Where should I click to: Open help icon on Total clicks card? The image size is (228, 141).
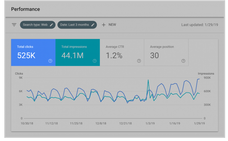pos(50,61)
